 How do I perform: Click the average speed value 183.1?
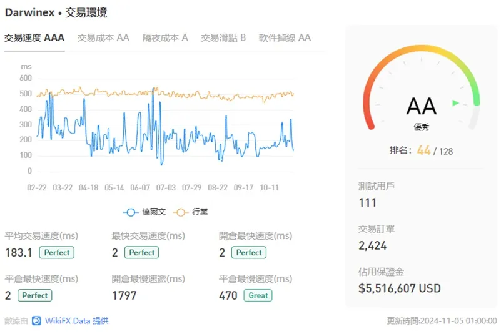tap(19, 253)
